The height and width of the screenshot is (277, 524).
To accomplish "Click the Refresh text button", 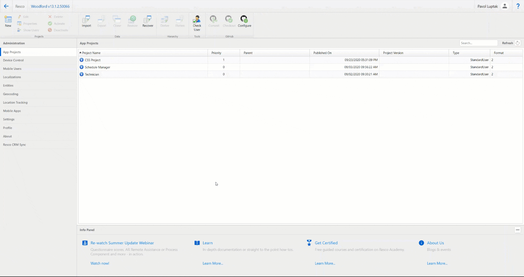I will [x=507, y=43].
